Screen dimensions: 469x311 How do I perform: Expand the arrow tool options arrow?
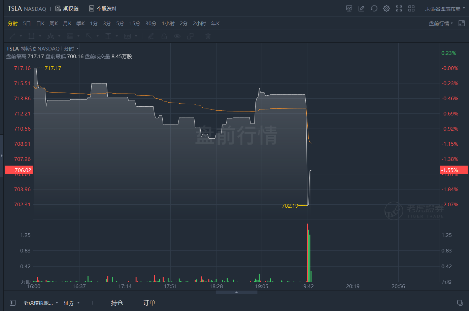coord(98,36)
